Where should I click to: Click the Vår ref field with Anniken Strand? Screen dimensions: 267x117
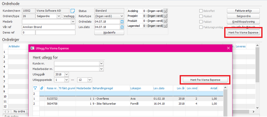[48, 27]
